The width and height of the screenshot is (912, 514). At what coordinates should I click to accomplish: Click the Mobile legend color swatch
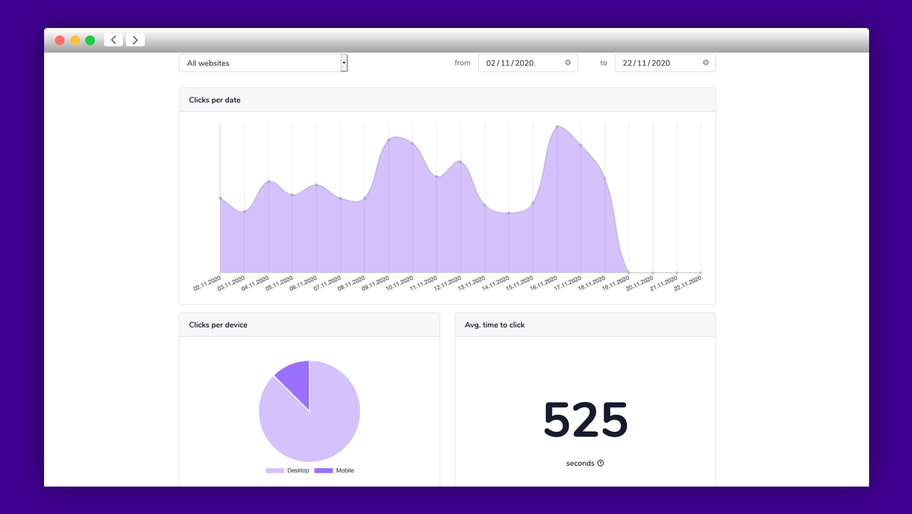[x=323, y=471]
